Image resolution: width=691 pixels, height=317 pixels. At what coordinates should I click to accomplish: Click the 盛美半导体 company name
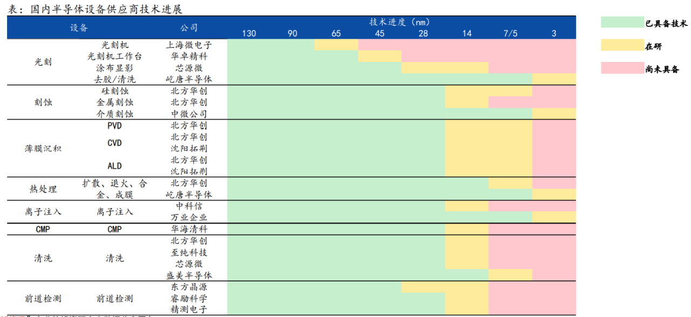[188, 275]
